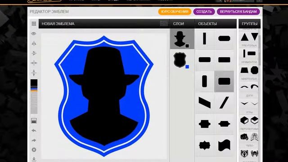
Task: Flip the object vertically
Action: [34, 53]
